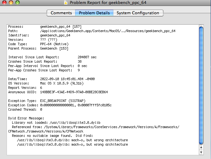
Task: Click Reason: no suitable image found line
Action: click(52, 136)
